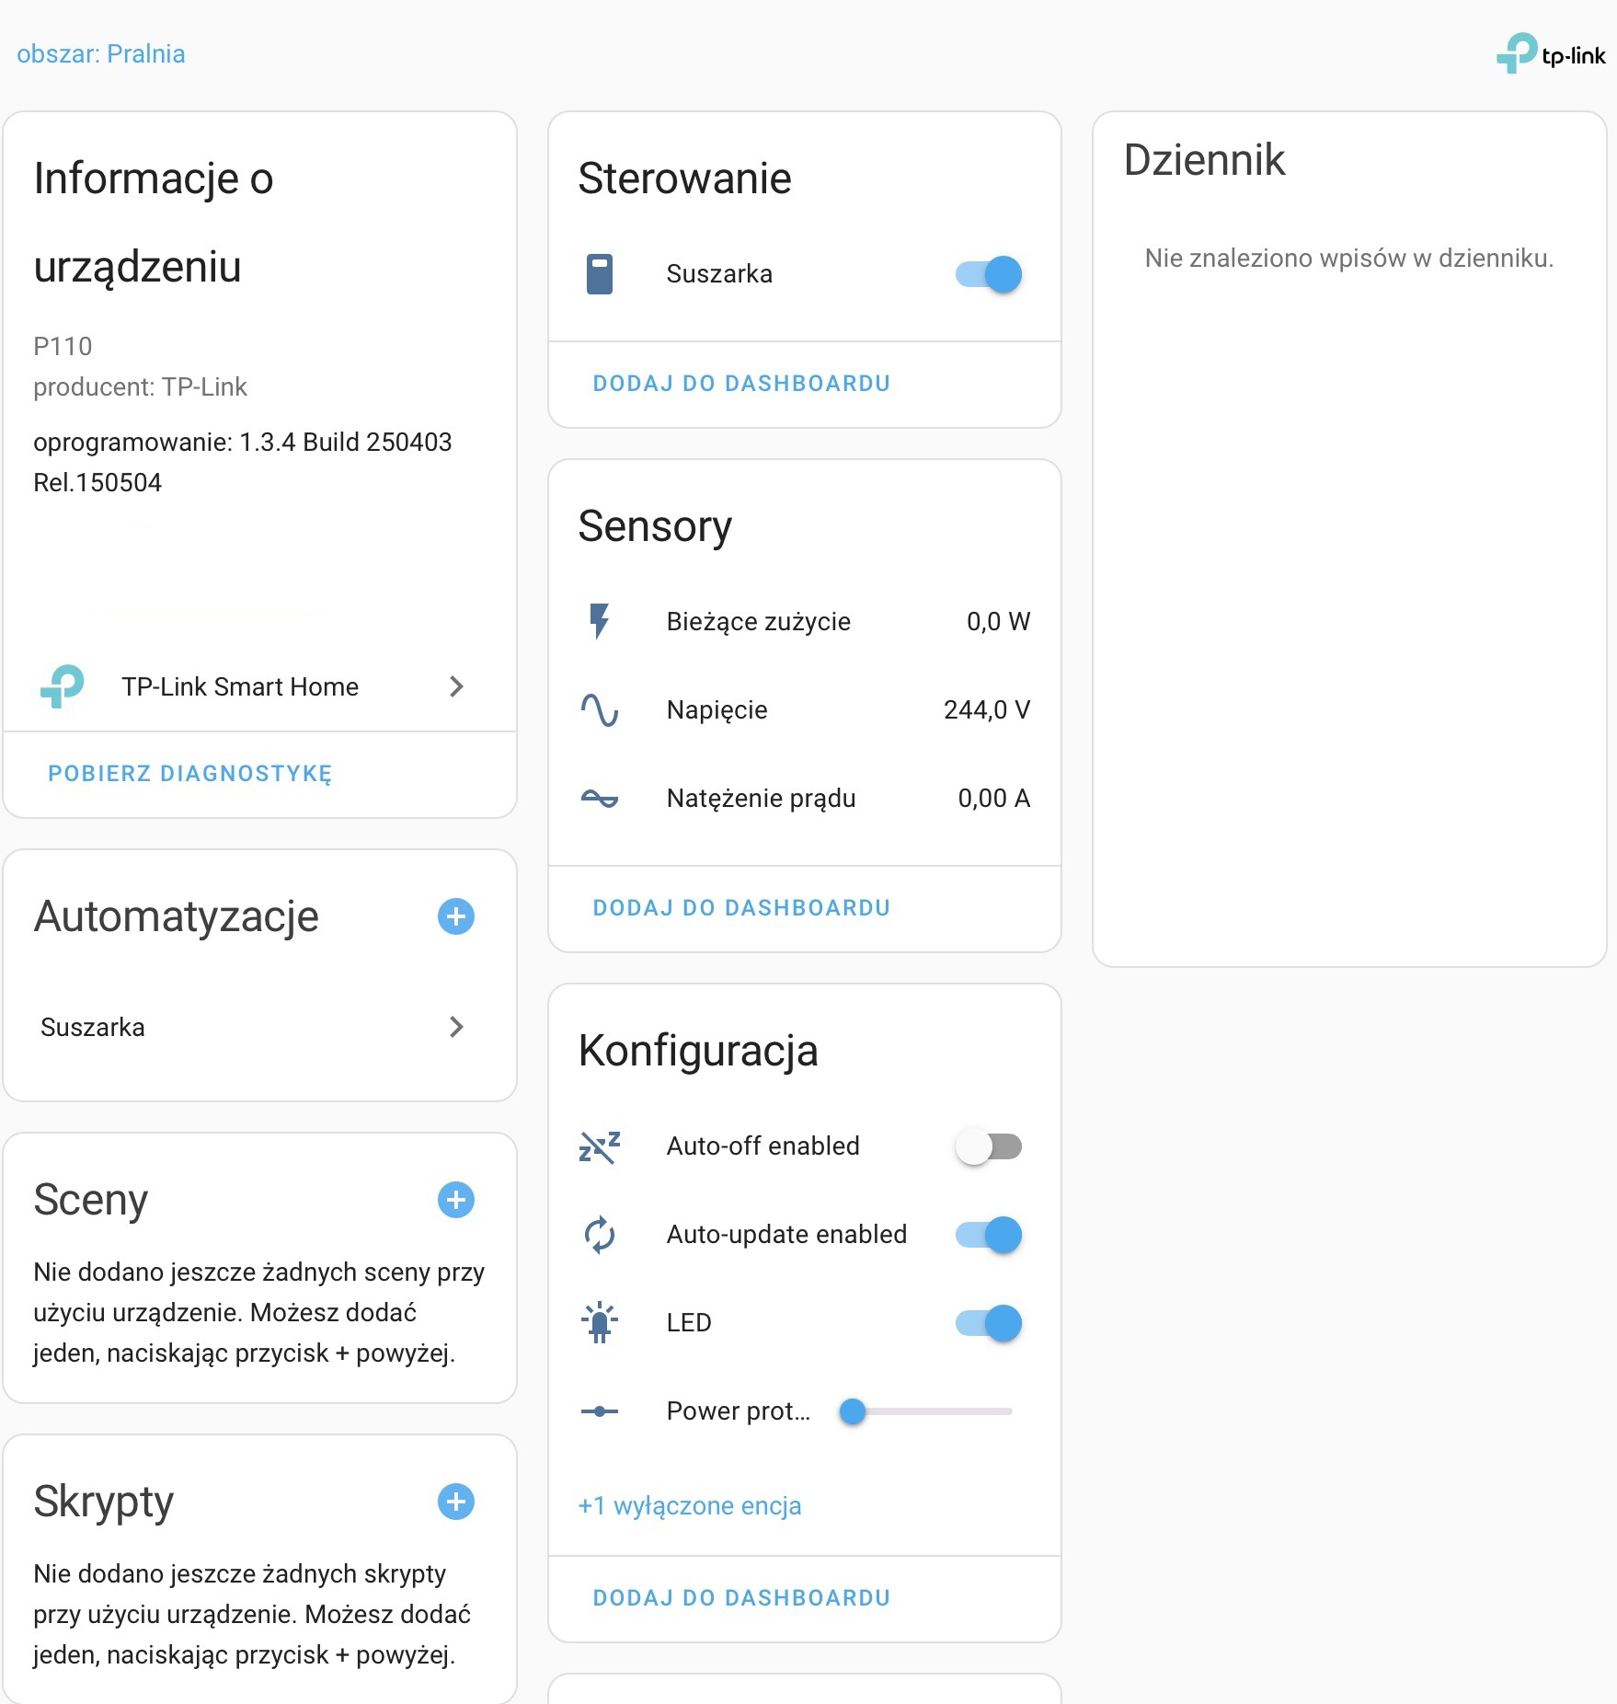
Task: Click the add Automatyzacje plus icon
Action: point(455,916)
